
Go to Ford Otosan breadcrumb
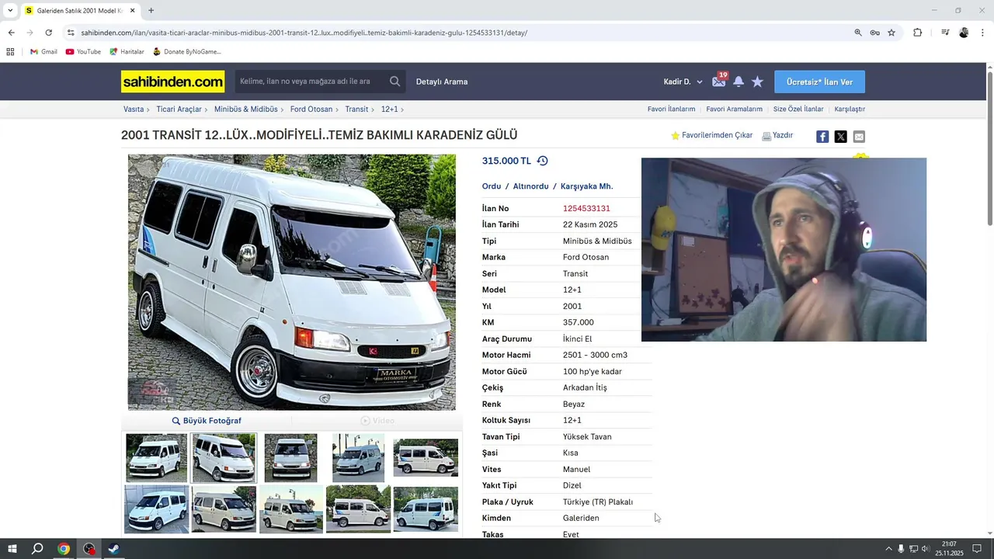311,109
